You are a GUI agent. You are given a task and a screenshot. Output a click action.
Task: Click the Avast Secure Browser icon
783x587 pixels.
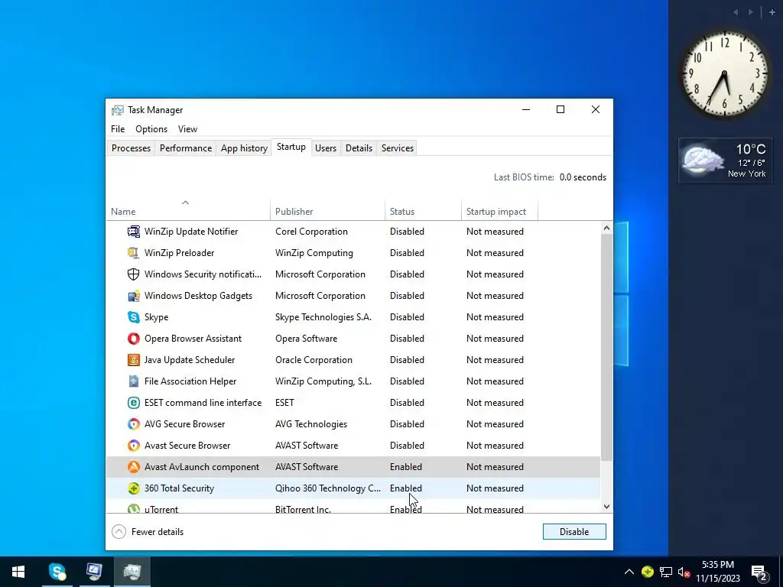133,446
